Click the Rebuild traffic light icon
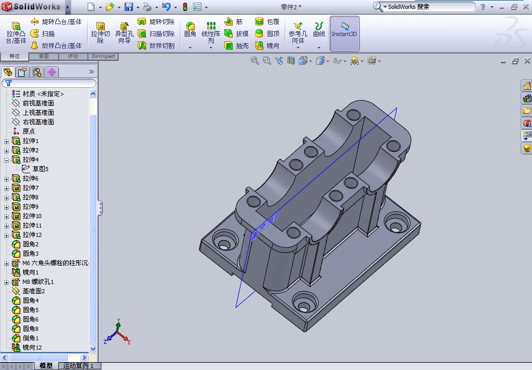 [x=185, y=7]
